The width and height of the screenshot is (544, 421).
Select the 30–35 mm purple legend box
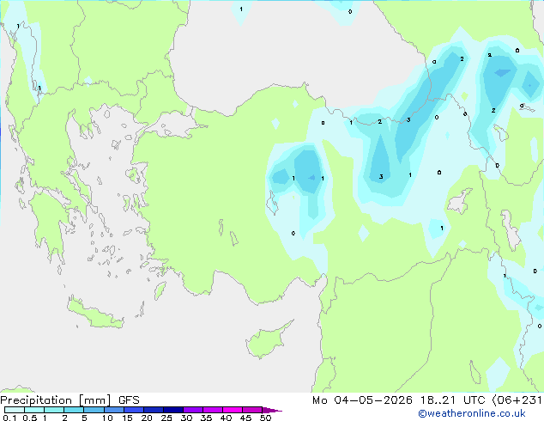coord(193,410)
